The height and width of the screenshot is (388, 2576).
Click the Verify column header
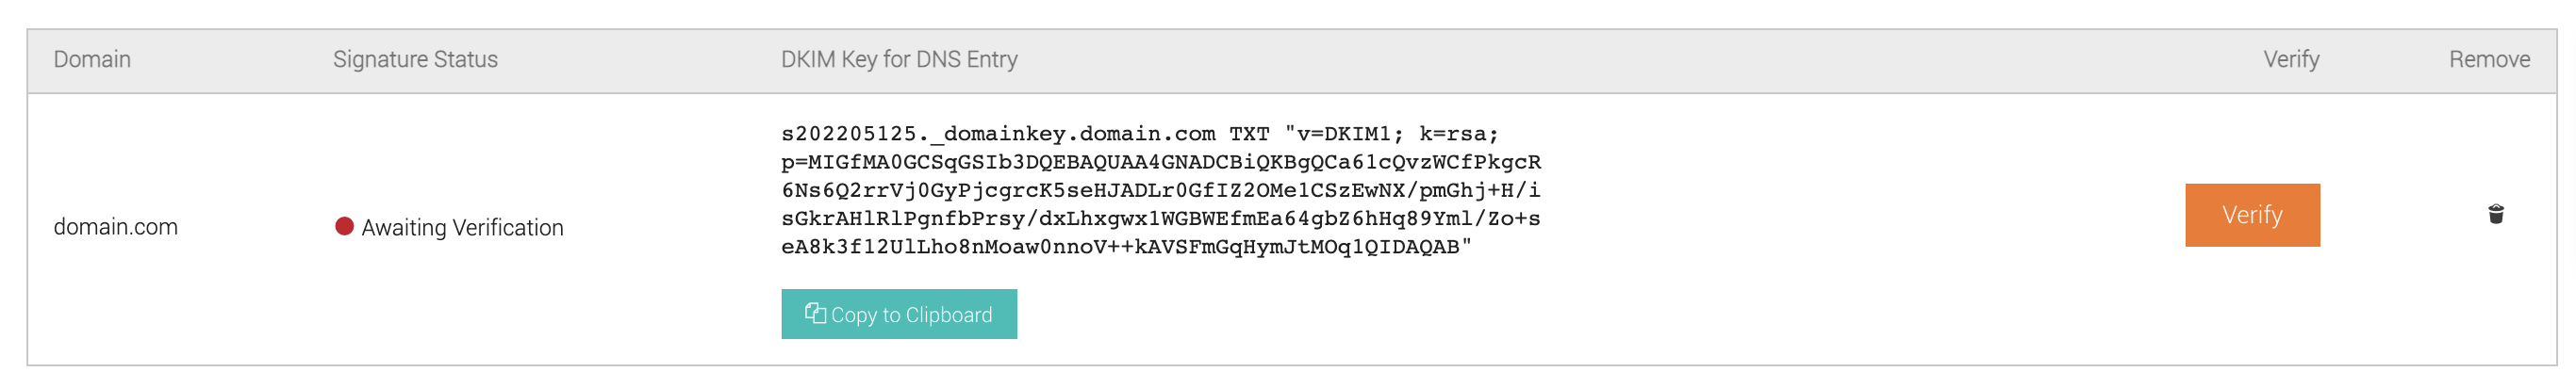click(x=2291, y=59)
